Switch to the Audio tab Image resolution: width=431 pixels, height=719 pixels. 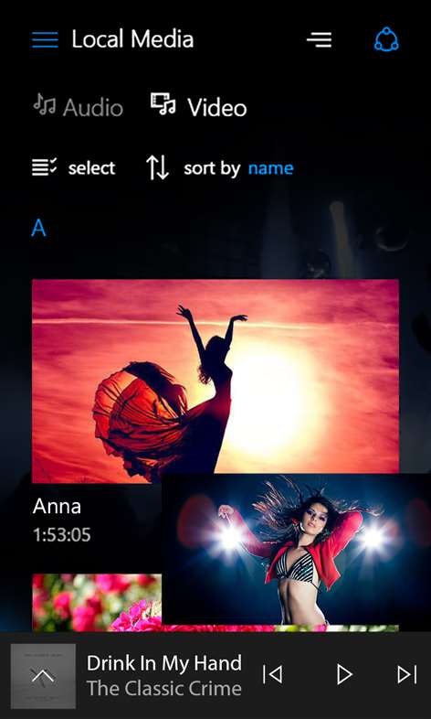78,106
